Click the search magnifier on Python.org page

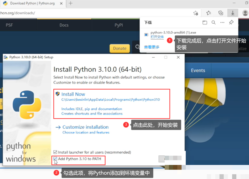click(x=137, y=47)
